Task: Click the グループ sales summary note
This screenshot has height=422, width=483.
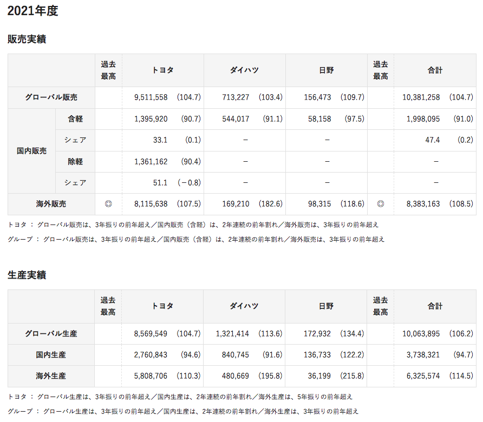Action: coord(196,240)
